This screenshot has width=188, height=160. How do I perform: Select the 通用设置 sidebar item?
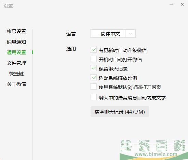tap(16, 52)
